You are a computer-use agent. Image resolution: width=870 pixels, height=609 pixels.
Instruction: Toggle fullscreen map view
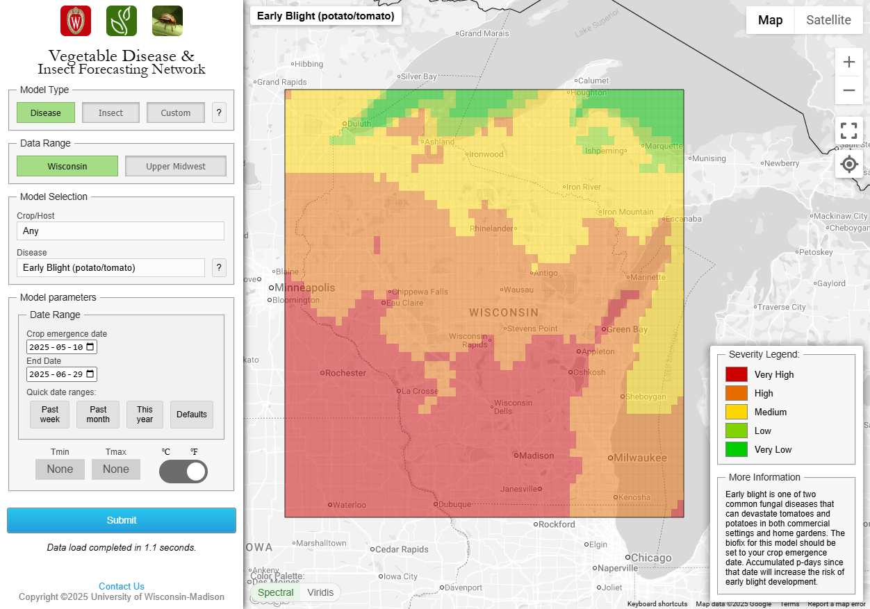848,131
